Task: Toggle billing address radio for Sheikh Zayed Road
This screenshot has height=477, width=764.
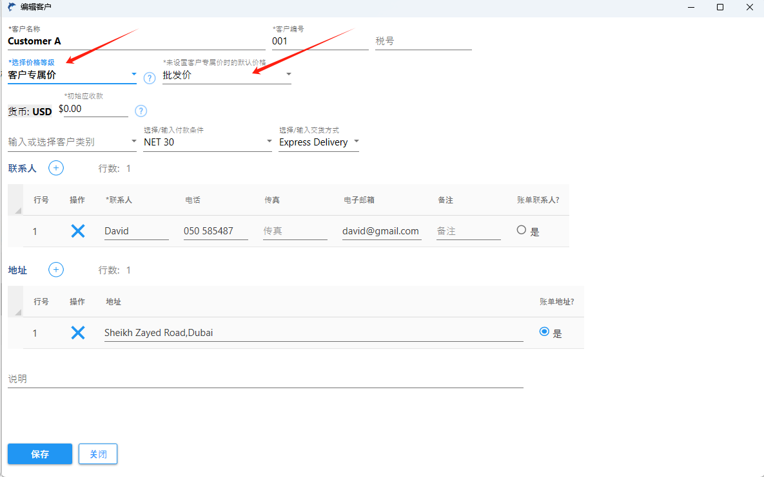Action: pos(544,332)
